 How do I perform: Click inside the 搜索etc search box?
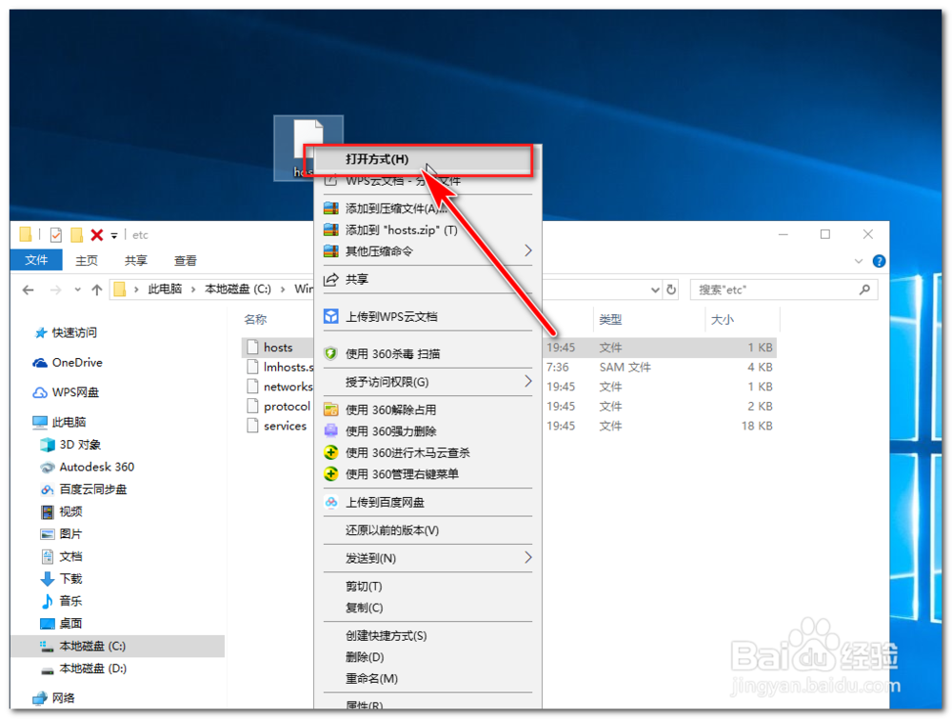coord(781,289)
